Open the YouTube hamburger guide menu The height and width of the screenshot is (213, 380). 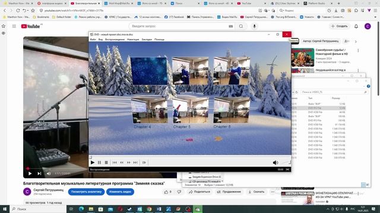(14, 26)
